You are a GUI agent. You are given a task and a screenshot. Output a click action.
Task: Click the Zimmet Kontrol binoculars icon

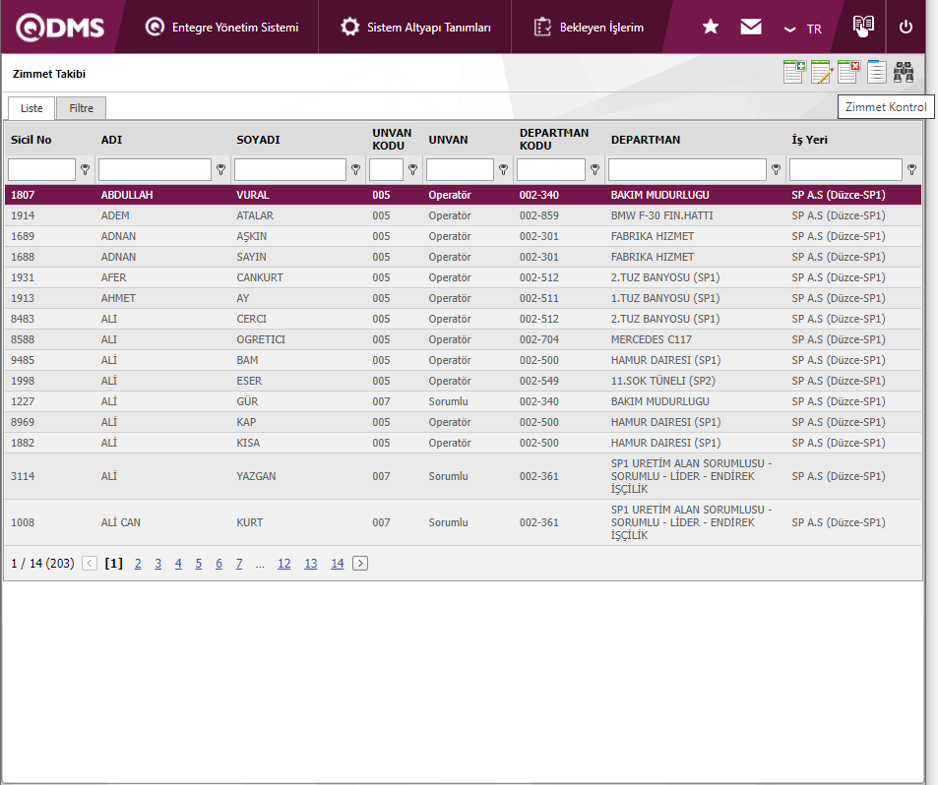pyautogui.click(x=904, y=72)
